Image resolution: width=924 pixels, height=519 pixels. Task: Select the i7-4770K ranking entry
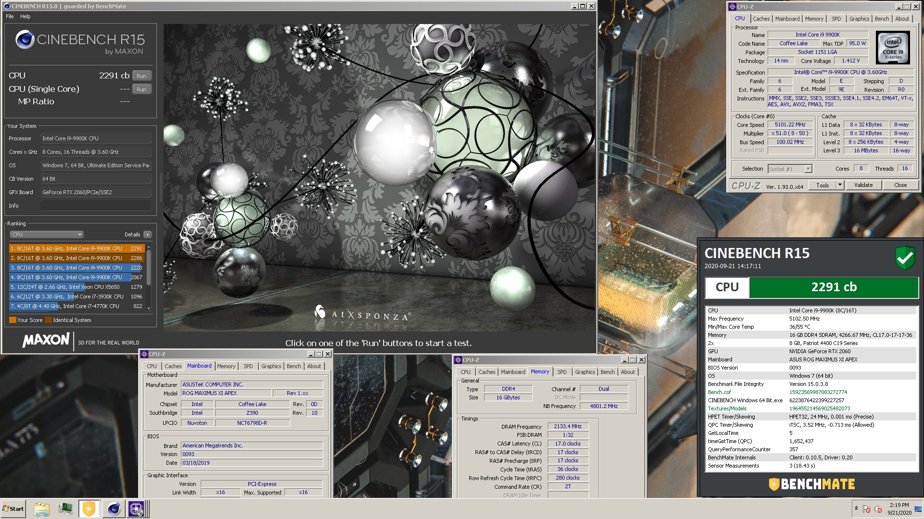click(77, 306)
